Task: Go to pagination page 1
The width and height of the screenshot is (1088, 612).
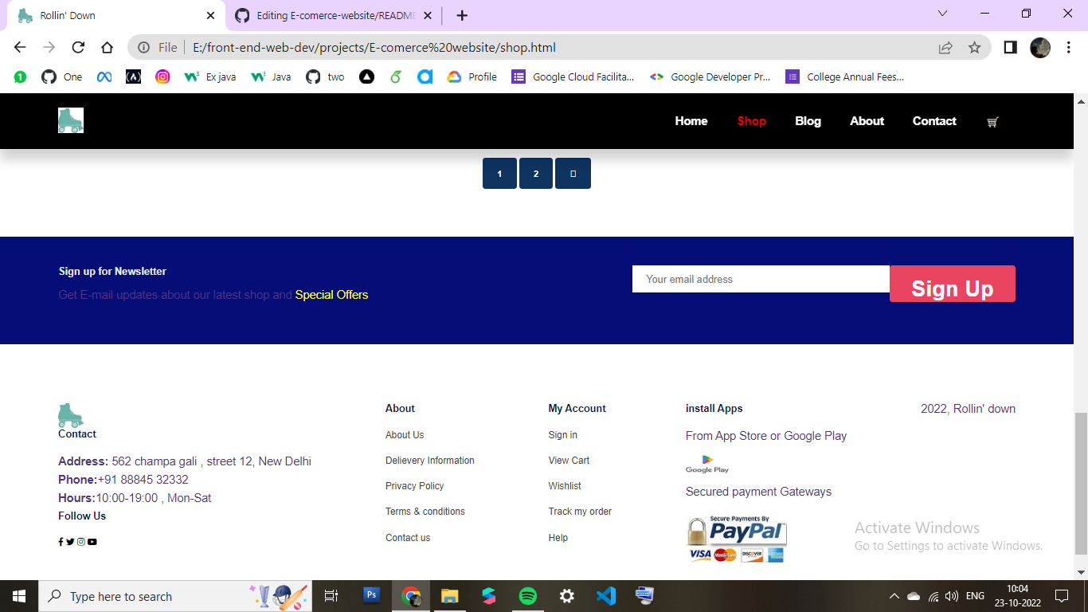Action: (x=499, y=174)
